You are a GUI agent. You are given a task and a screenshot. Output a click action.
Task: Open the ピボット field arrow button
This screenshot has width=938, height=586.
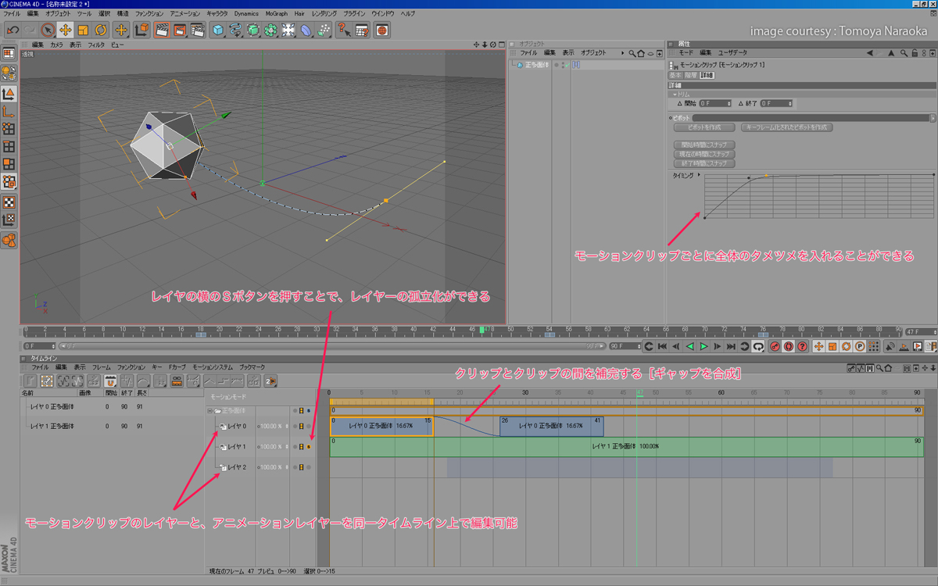pyautogui.click(x=933, y=117)
